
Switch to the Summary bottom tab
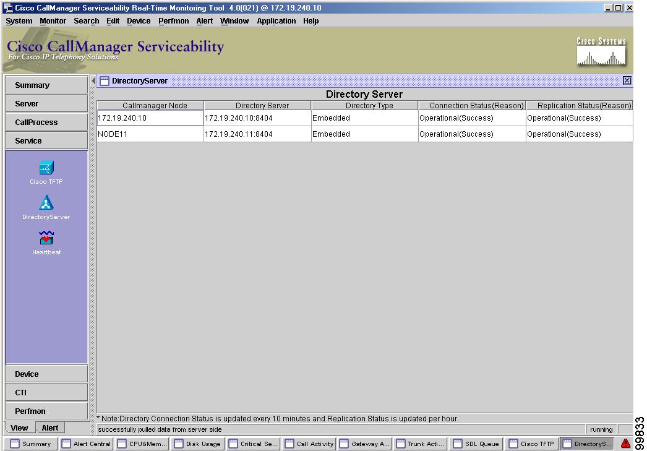coord(31,444)
